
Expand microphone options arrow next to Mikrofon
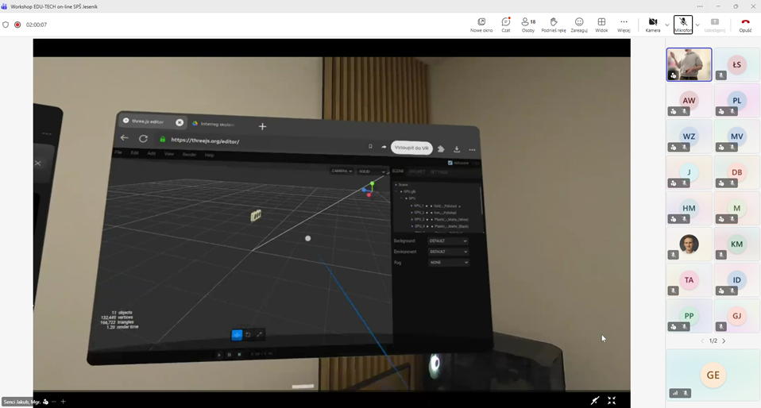[697, 25]
